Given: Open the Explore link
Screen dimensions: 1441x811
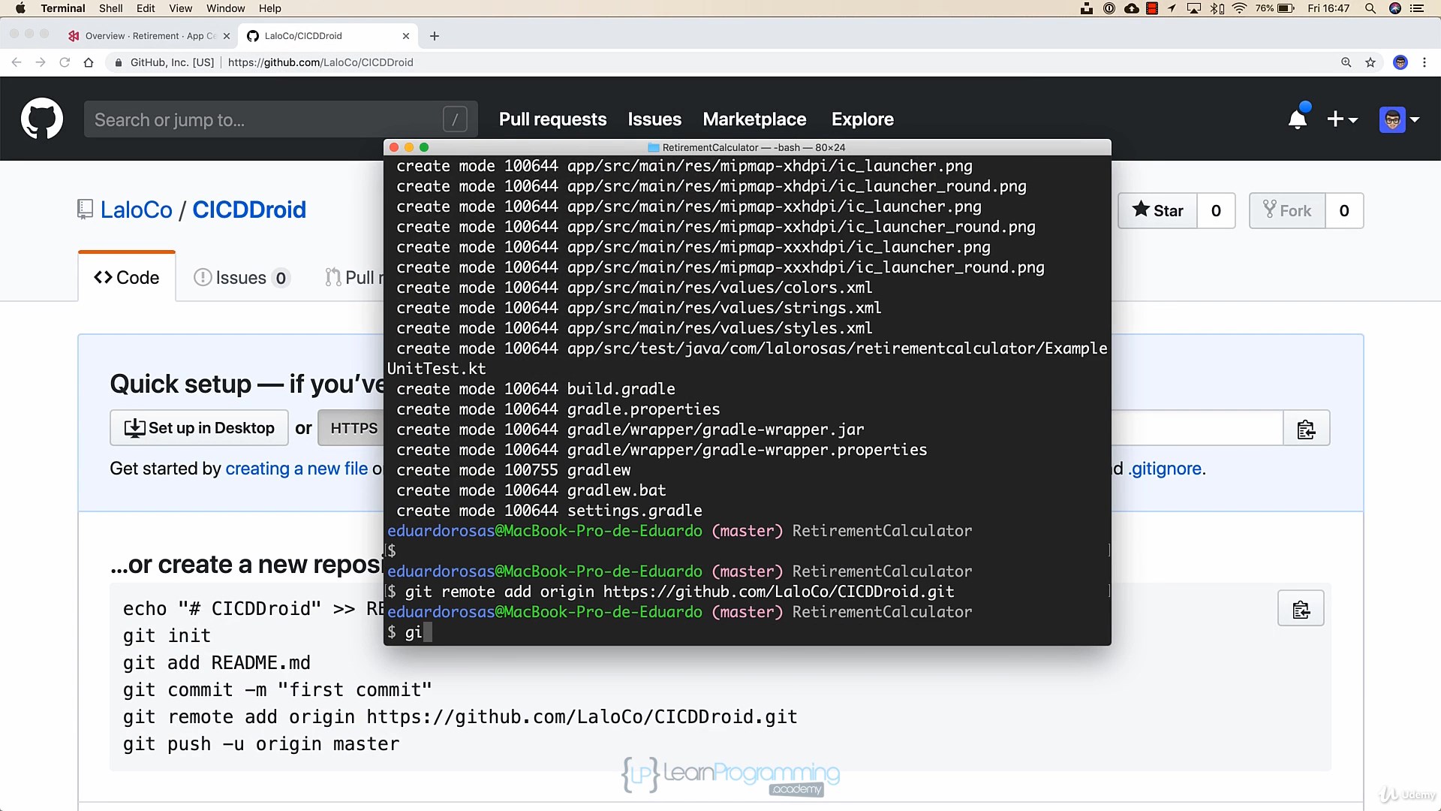Looking at the screenshot, I should point(862,119).
